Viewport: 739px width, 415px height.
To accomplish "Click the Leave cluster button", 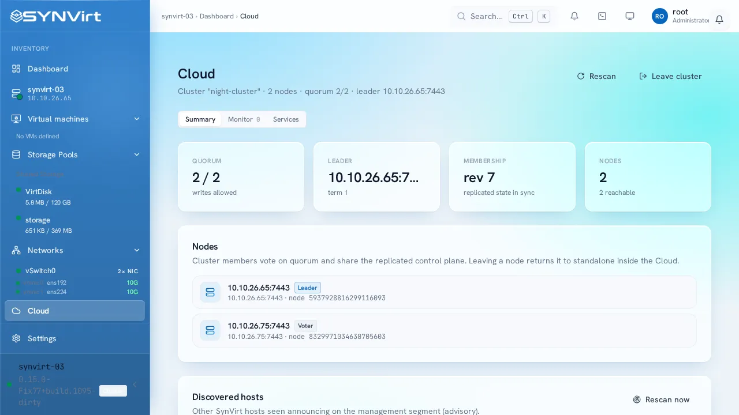I will pyautogui.click(x=670, y=76).
